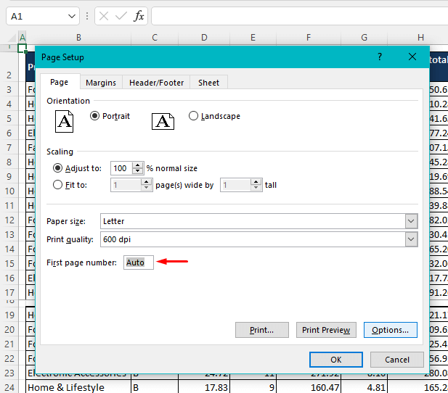Click the First page number field
The height and width of the screenshot is (393, 448).
point(139,262)
